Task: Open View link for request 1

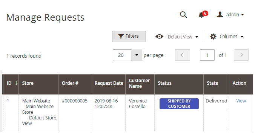Action: click(x=241, y=101)
